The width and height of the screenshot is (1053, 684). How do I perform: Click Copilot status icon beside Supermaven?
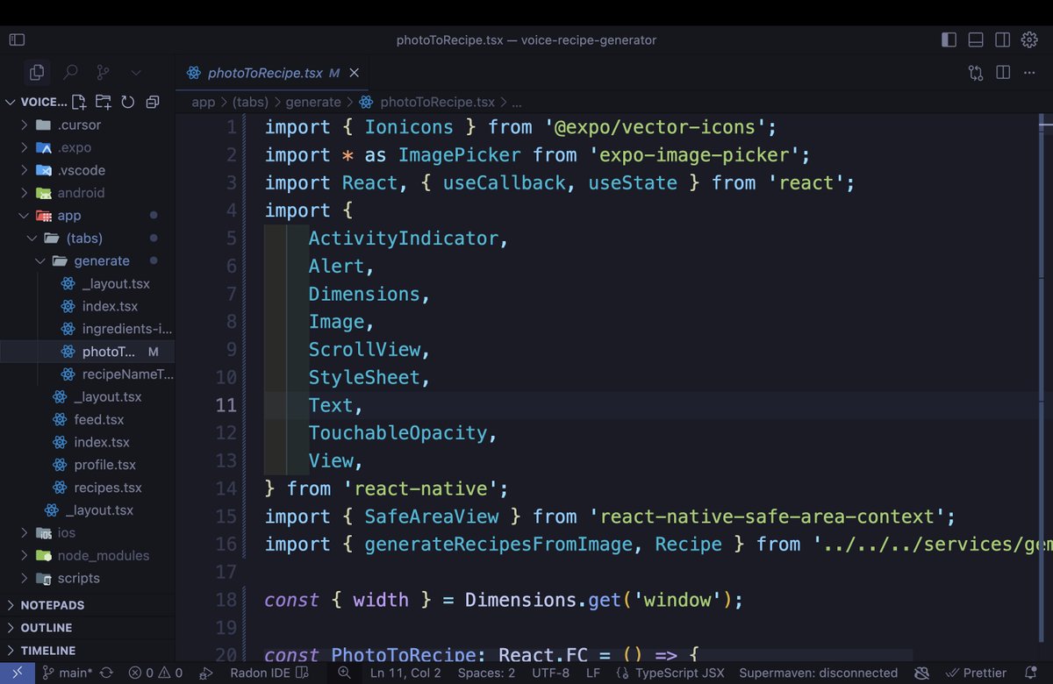pos(921,673)
